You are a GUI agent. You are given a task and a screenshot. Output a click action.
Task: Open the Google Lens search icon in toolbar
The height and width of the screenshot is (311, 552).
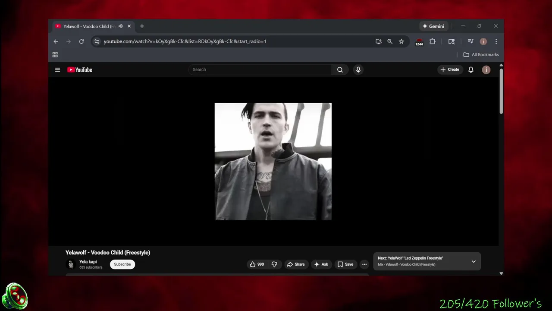click(452, 41)
